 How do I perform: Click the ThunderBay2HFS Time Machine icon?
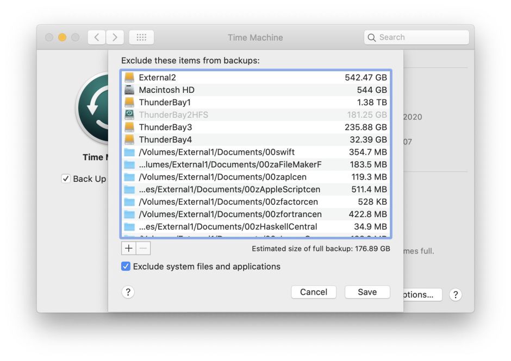pos(129,115)
